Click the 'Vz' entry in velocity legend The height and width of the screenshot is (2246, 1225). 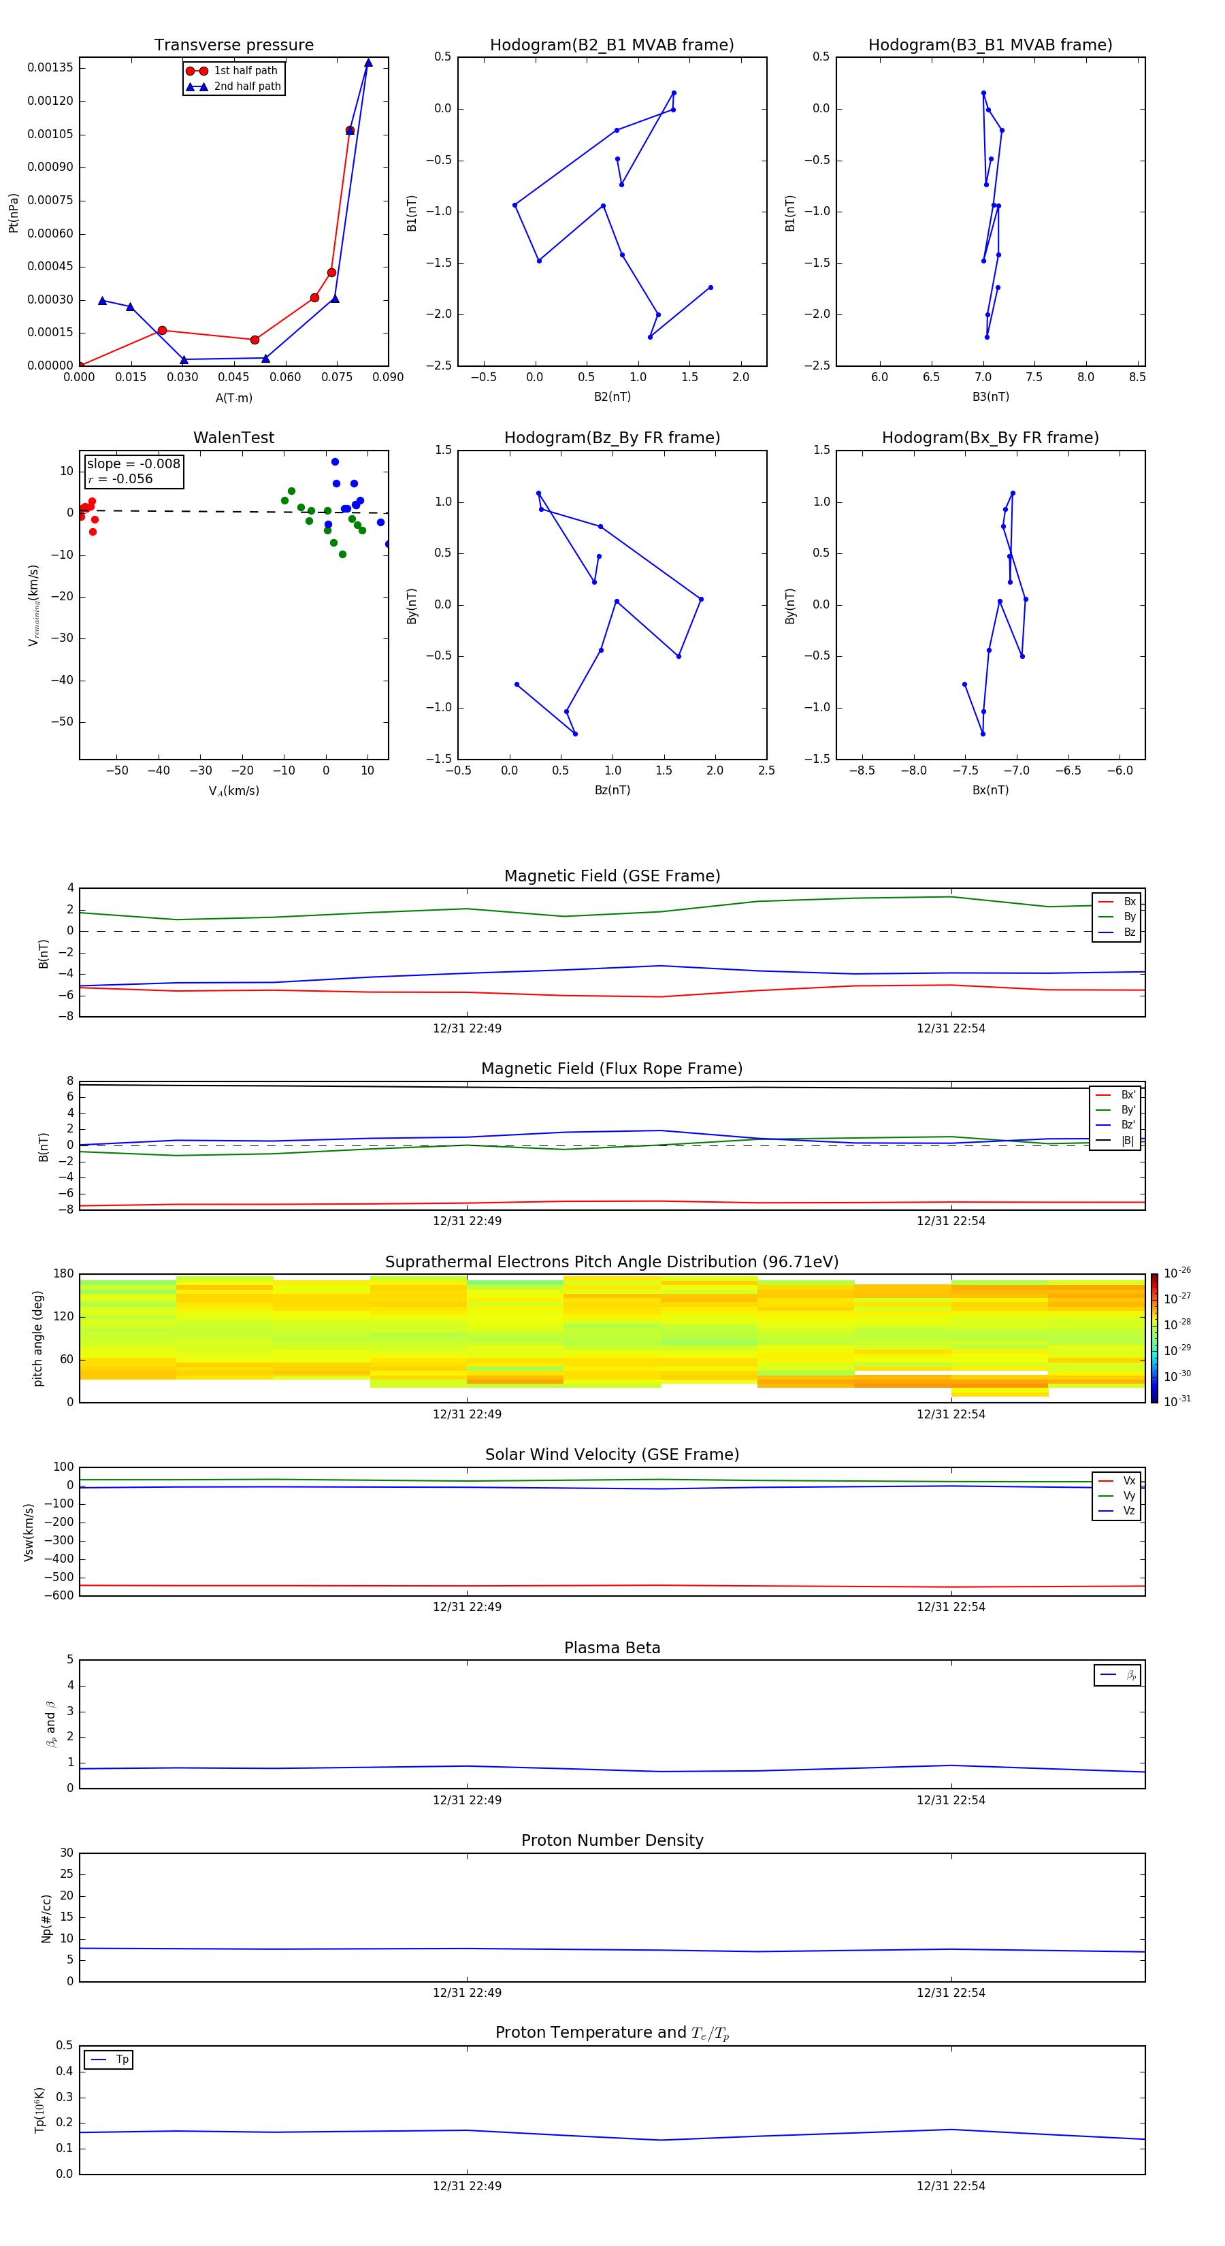1117,1511
